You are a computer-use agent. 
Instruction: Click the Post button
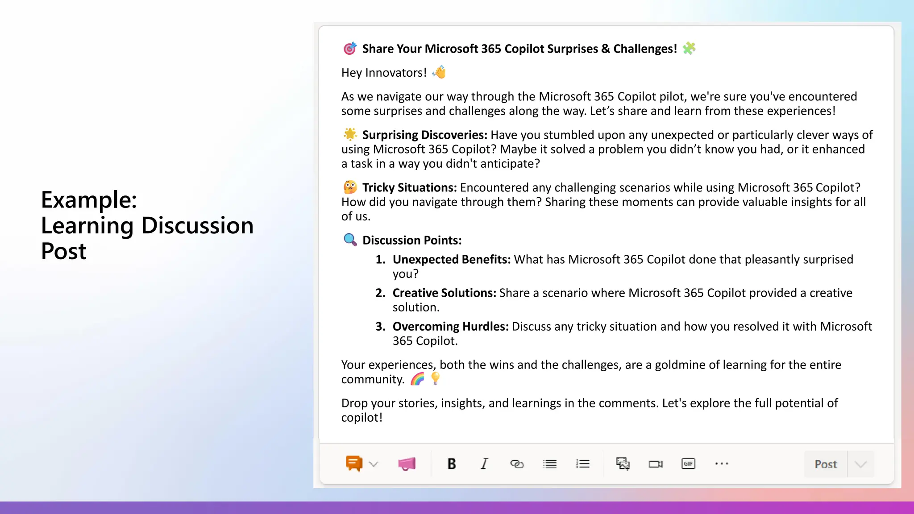pyautogui.click(x=826, y=464)
